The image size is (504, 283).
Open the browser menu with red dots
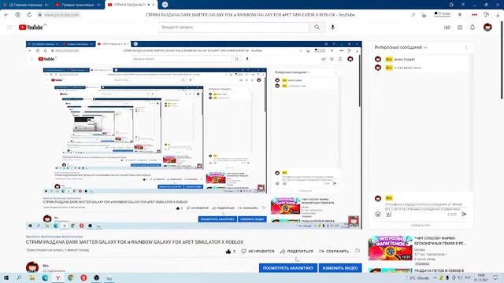pyautogui.click(x=474, y=15)
